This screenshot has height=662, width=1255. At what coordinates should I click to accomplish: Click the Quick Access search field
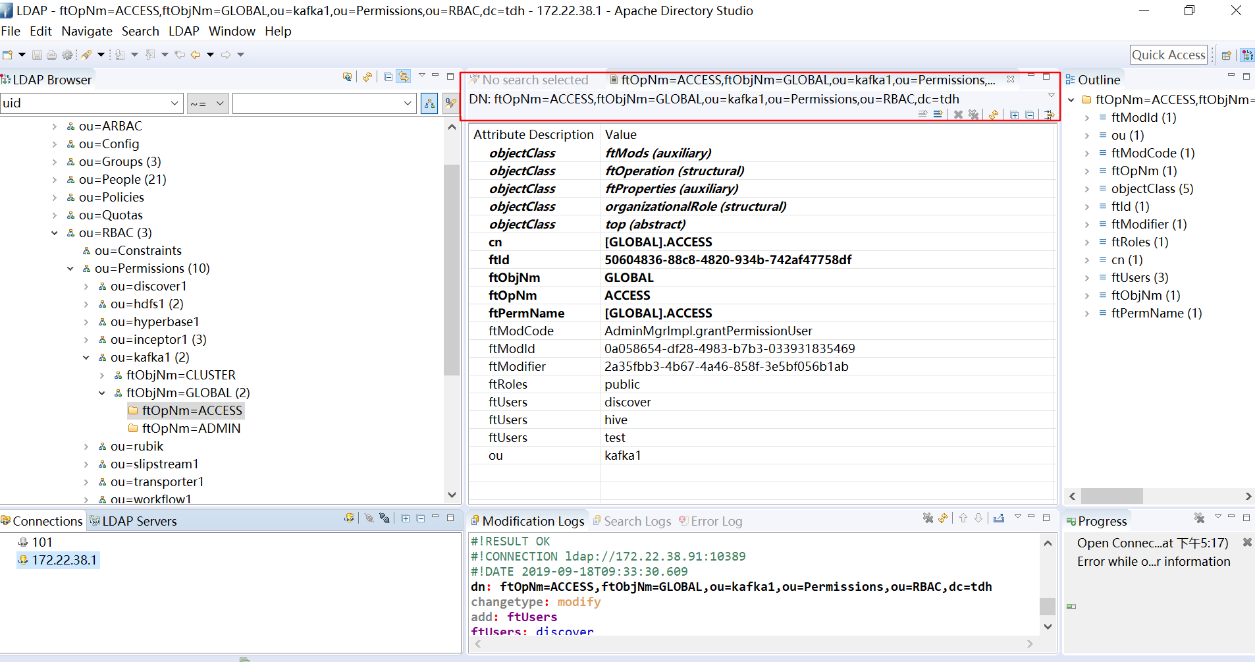(1168, 55)
